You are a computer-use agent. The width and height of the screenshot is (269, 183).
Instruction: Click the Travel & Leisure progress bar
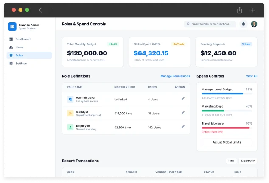coord(227,128)
